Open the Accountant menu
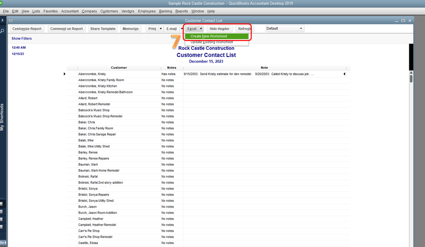425x247 pixels. [70, 11]
